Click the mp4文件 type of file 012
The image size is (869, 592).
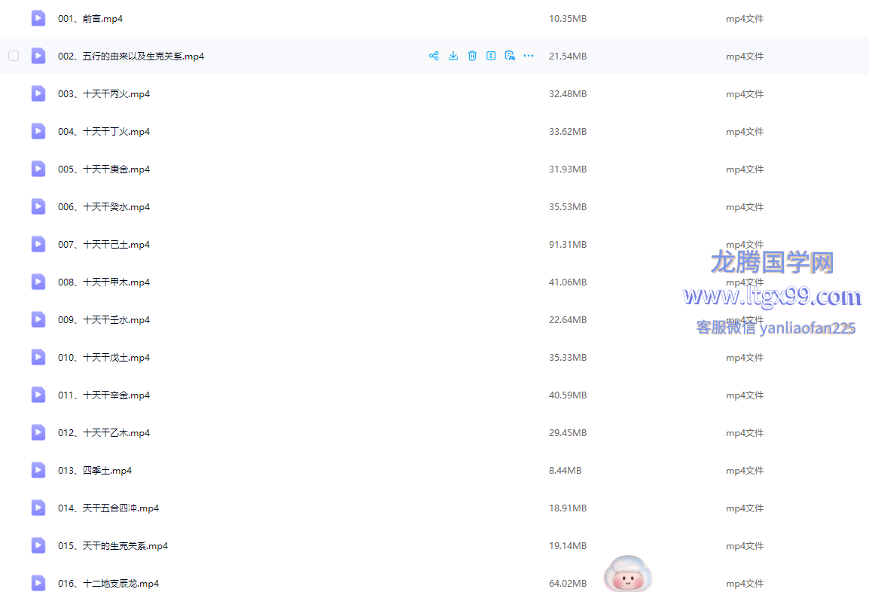coord(745,432)
